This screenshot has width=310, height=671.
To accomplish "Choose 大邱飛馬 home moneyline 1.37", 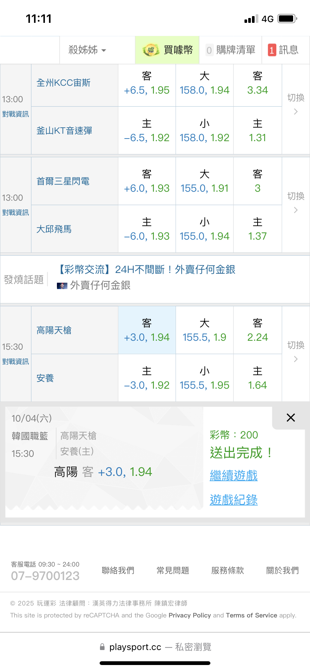I will coord(258,229).
